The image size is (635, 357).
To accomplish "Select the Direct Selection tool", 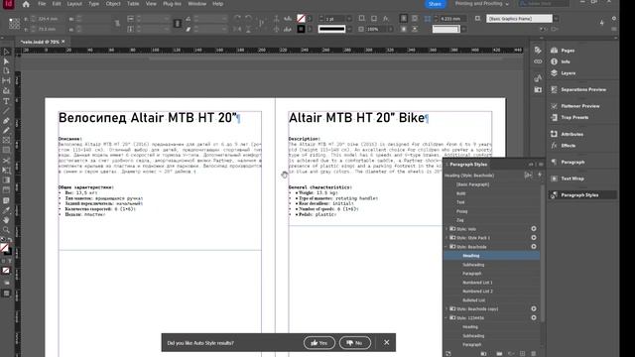I will [6, 61].
